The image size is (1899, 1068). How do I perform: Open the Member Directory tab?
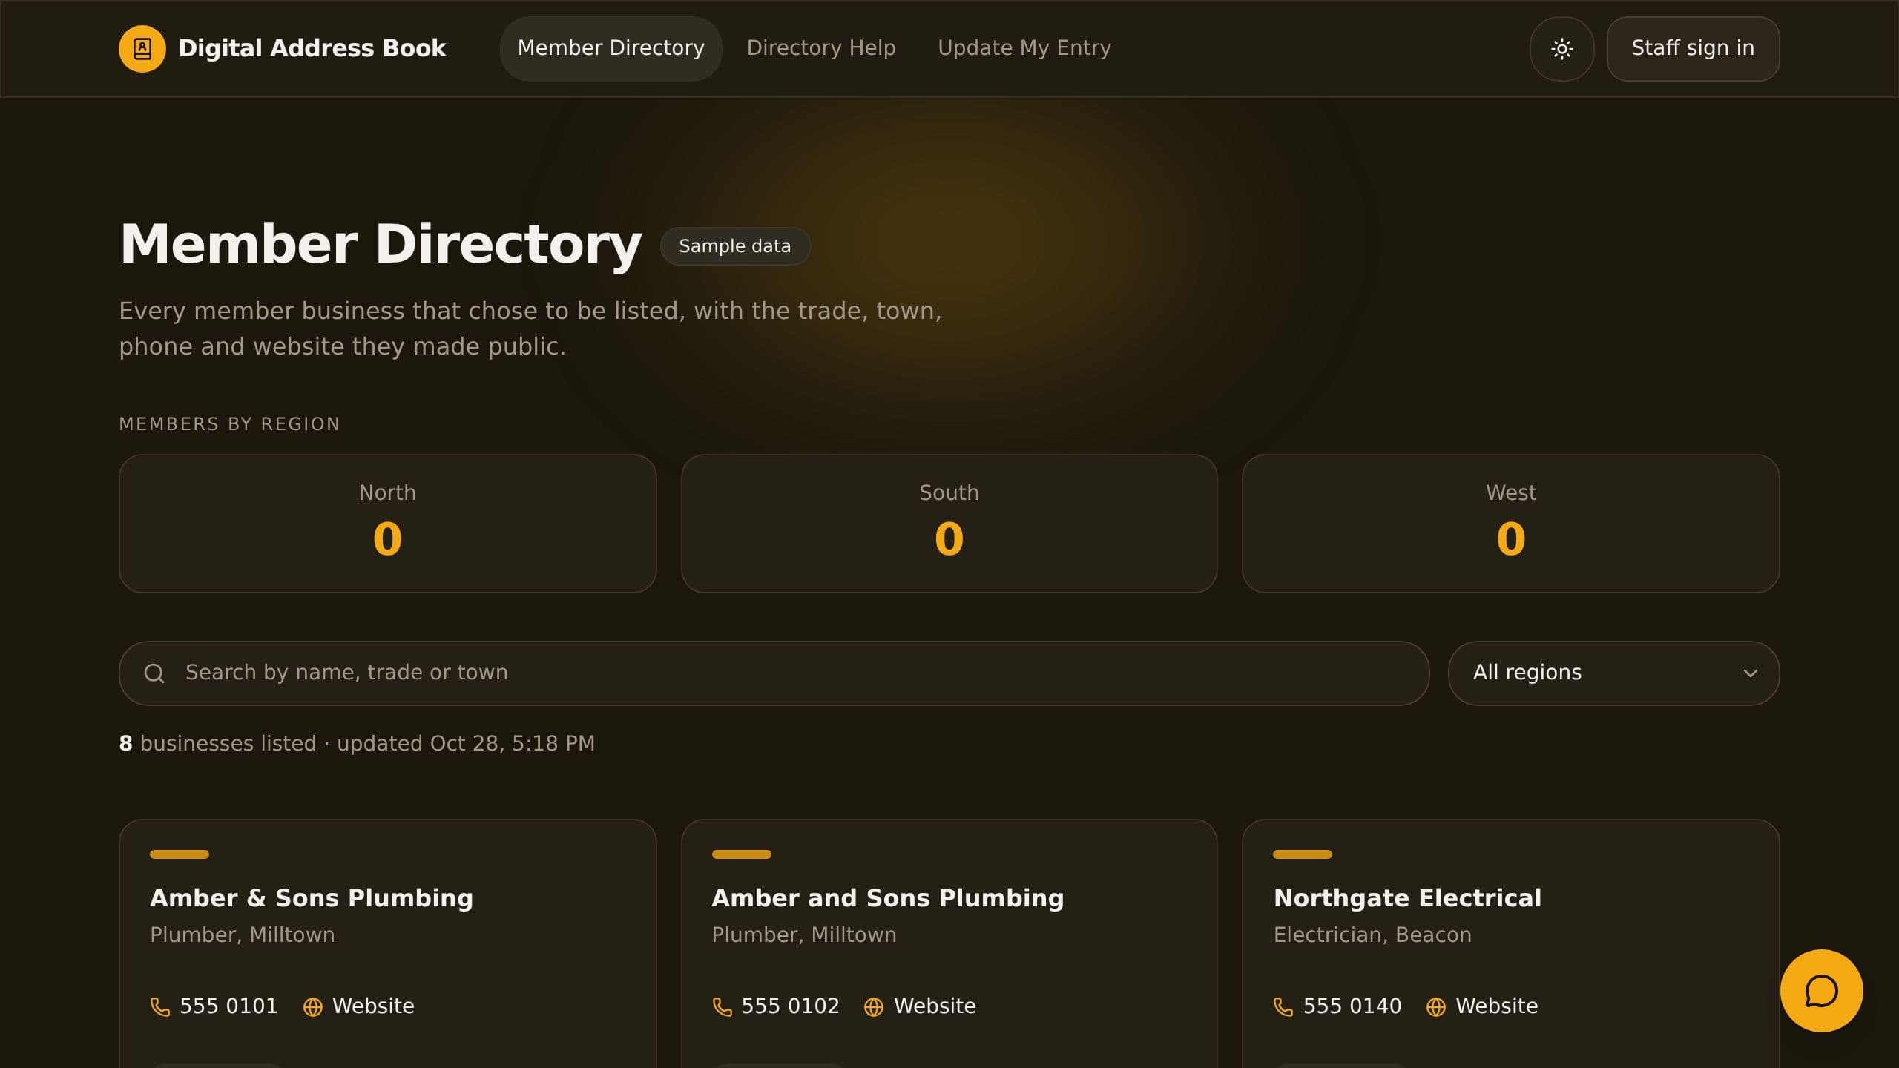(x=610, y=48)
